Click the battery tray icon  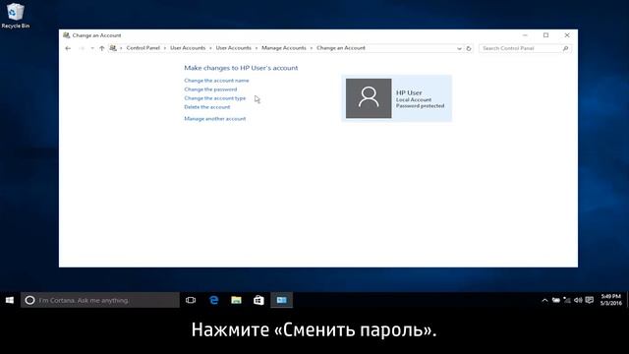pos(556,300)
